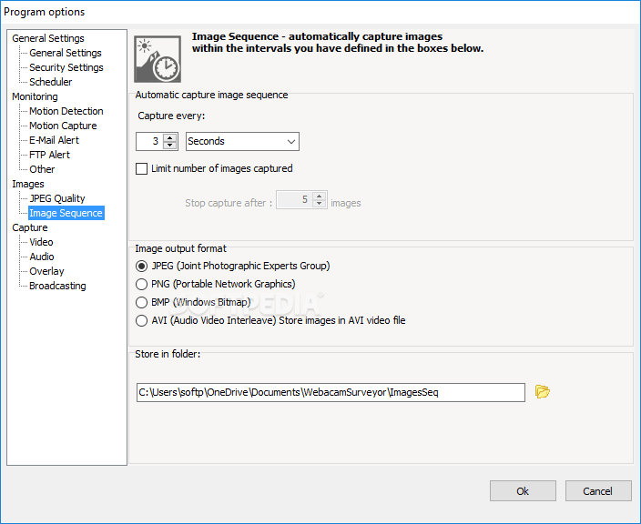
Task: Open JPEG Quality settings
Action: click(57, 198)
